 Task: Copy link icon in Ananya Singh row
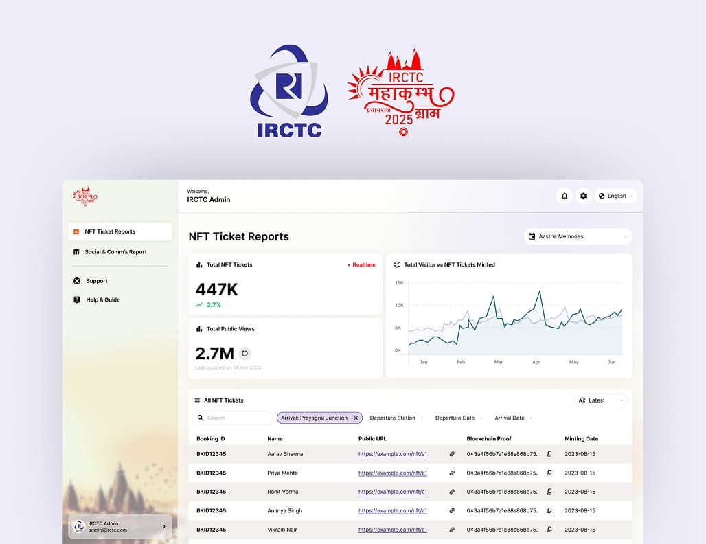click(452, 510)
